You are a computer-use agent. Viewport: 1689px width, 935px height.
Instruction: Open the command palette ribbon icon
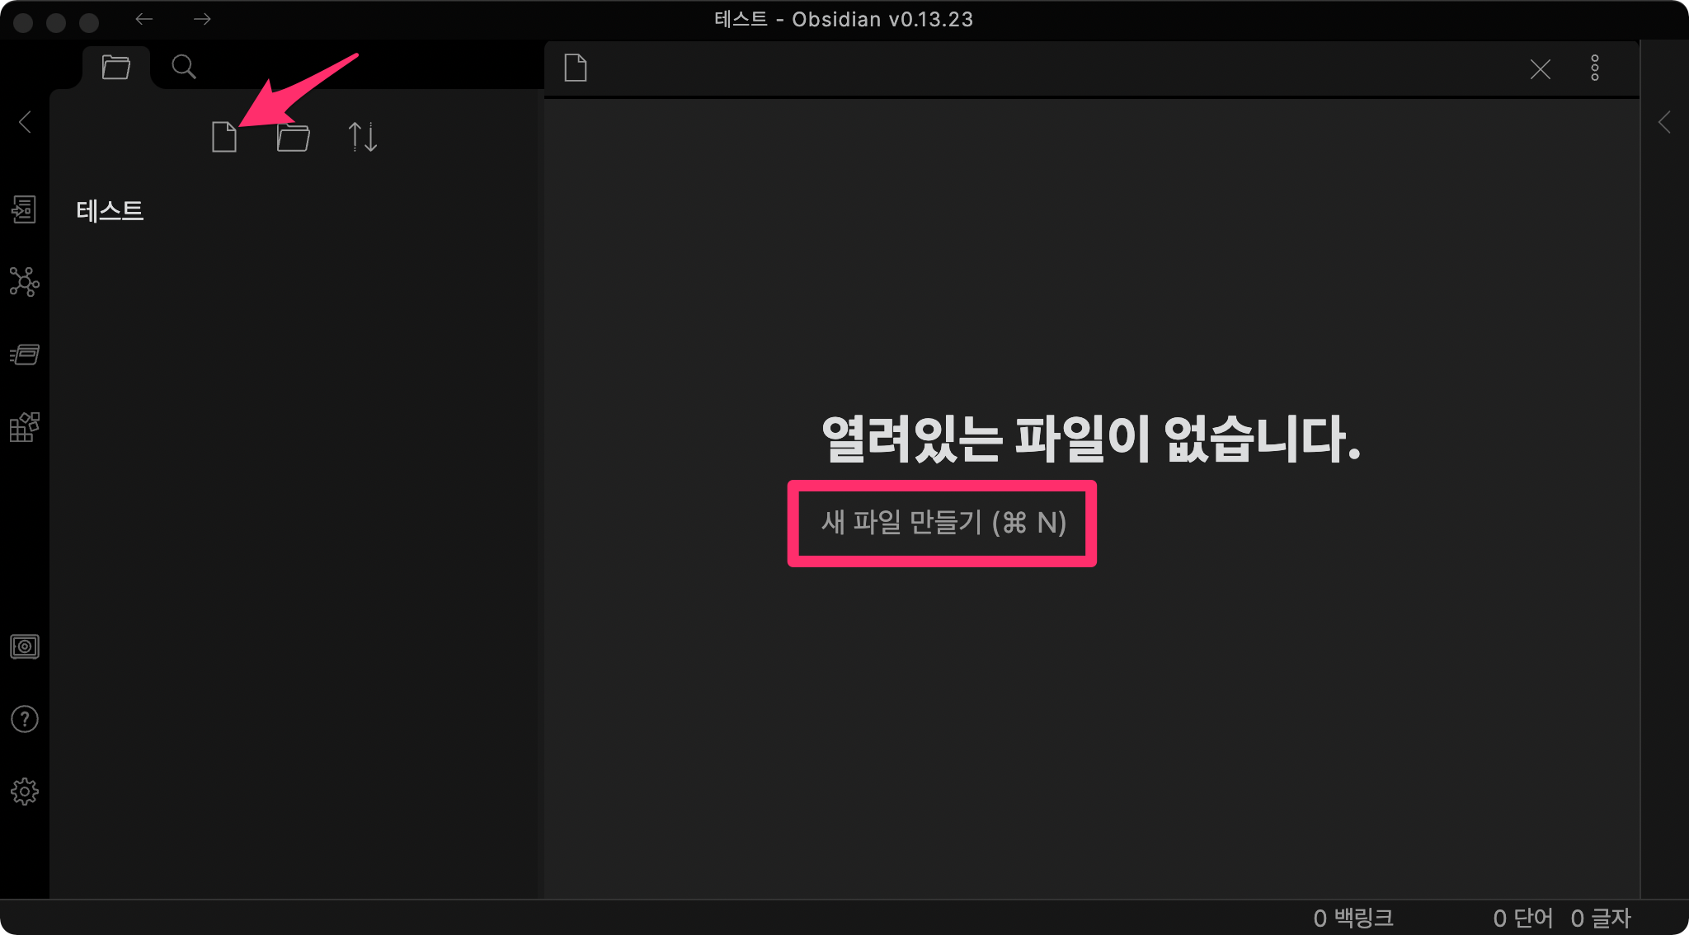click(x=24, y=355)
